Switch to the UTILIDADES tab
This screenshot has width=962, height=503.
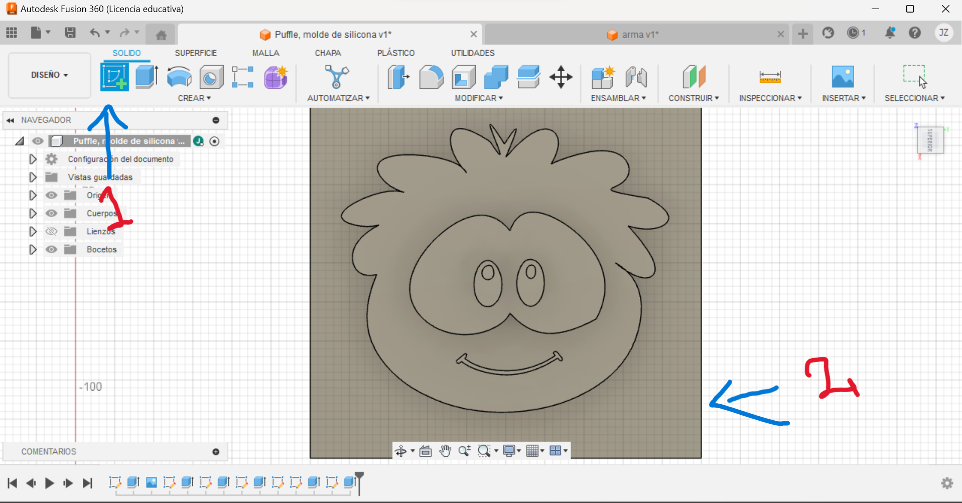[x=473, y=53]
